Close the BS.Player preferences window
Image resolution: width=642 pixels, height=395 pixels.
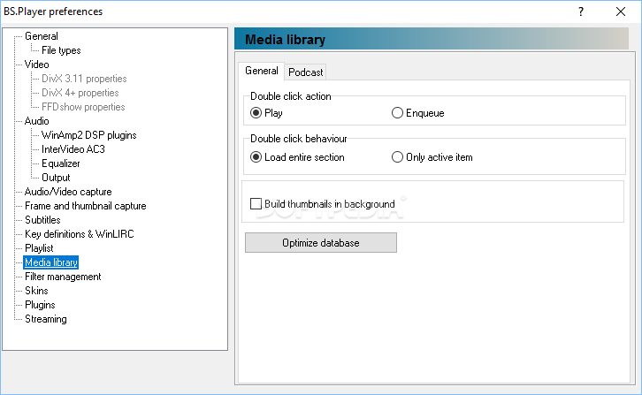tap(621, 11)
